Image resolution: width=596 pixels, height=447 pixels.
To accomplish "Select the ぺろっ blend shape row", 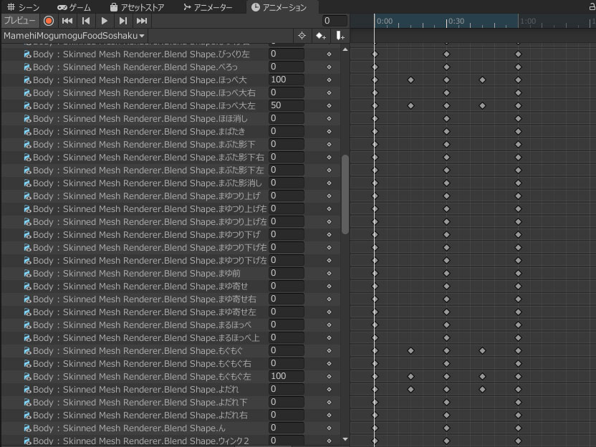I will pos(170,67).
